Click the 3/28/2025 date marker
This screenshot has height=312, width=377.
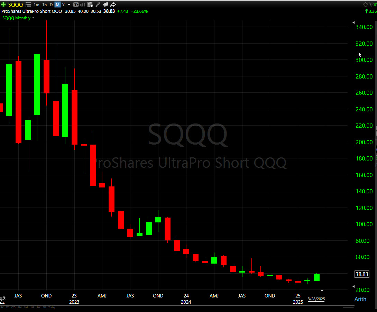[x=316, y=299]
